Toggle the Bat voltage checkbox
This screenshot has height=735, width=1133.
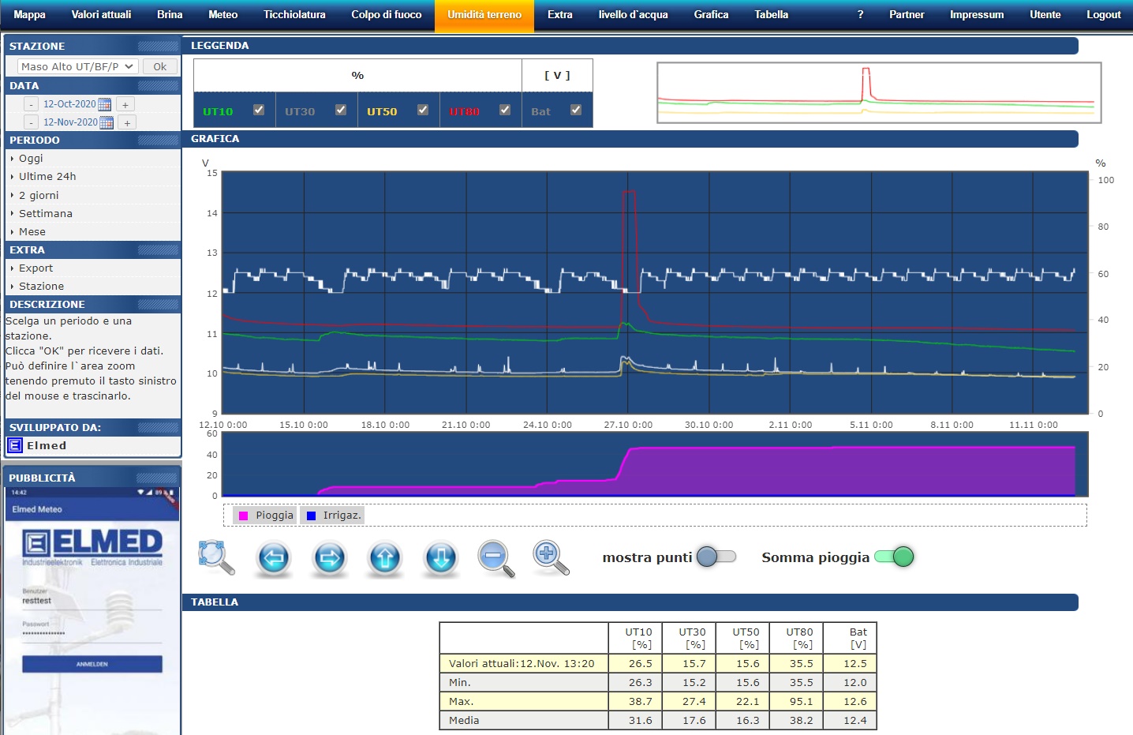coord(576,110)
